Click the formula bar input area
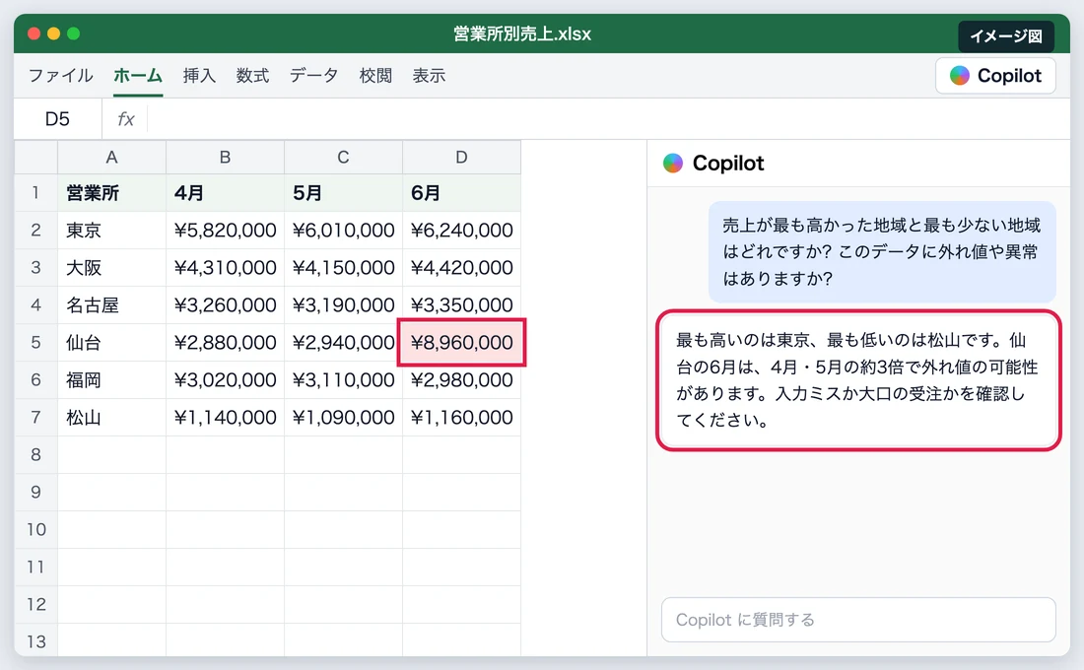The image size is (1084, 670). click(x=608, y=119)
